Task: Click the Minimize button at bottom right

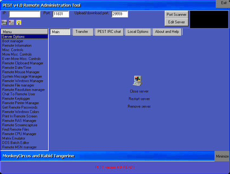Action: coord(222,156)
